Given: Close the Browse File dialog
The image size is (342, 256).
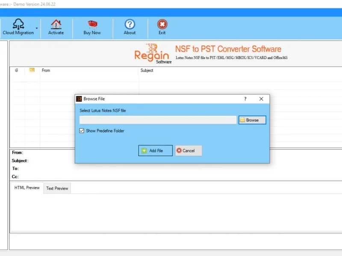Looking at the screenshot, I should click(261, 99).
